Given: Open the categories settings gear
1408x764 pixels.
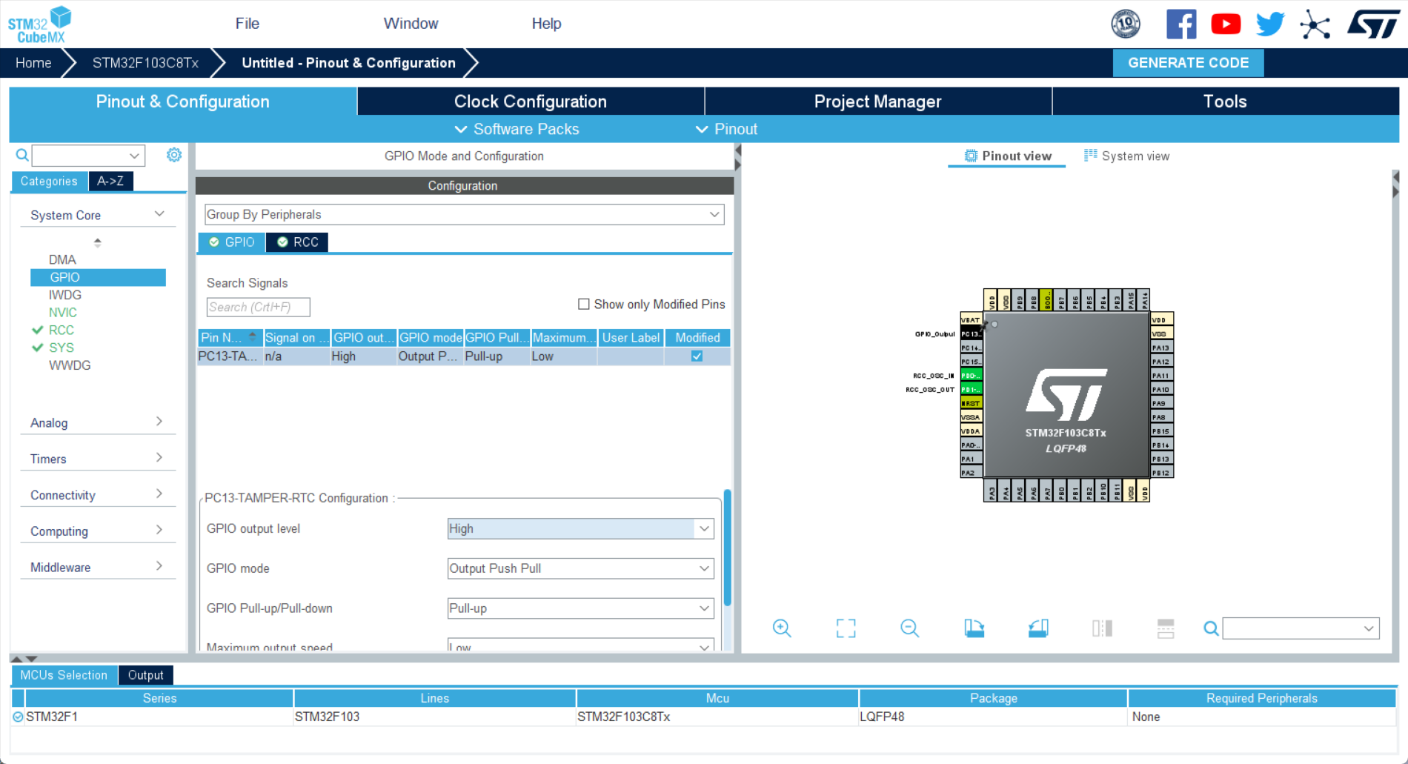Looking at the screenshot, I should [174, 155].
